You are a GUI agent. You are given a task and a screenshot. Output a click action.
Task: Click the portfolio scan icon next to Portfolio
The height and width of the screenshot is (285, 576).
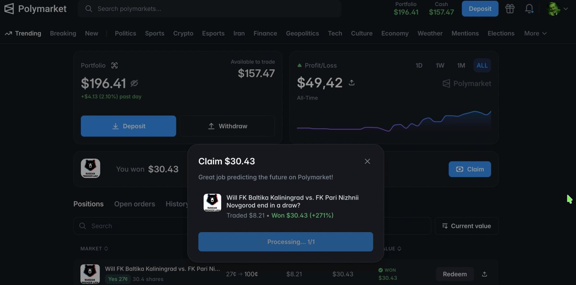[x=114, y=65]
